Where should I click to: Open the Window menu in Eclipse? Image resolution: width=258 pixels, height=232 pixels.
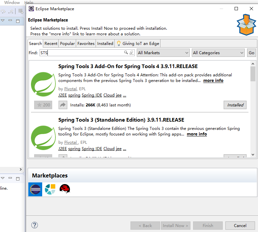point(12,2)
